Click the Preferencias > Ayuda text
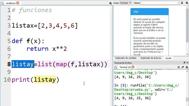Viewport: 189px width, 106px height. [149, 53]
